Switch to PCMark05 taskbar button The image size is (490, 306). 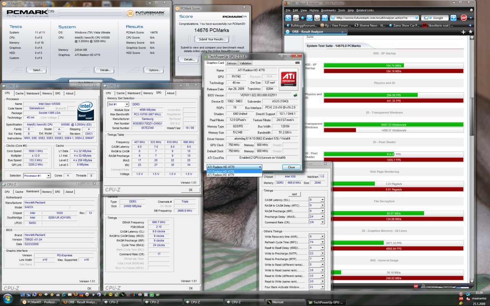pyautogui.click(x=40, y=302)
